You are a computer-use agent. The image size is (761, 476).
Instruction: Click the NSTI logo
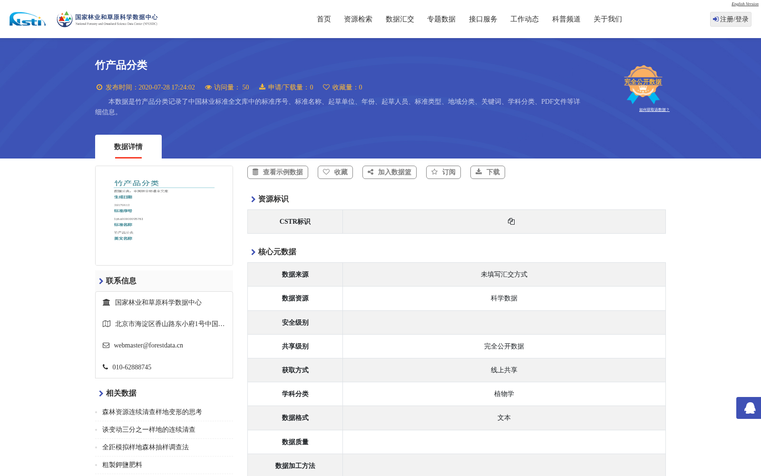click(x=28, y=19)
